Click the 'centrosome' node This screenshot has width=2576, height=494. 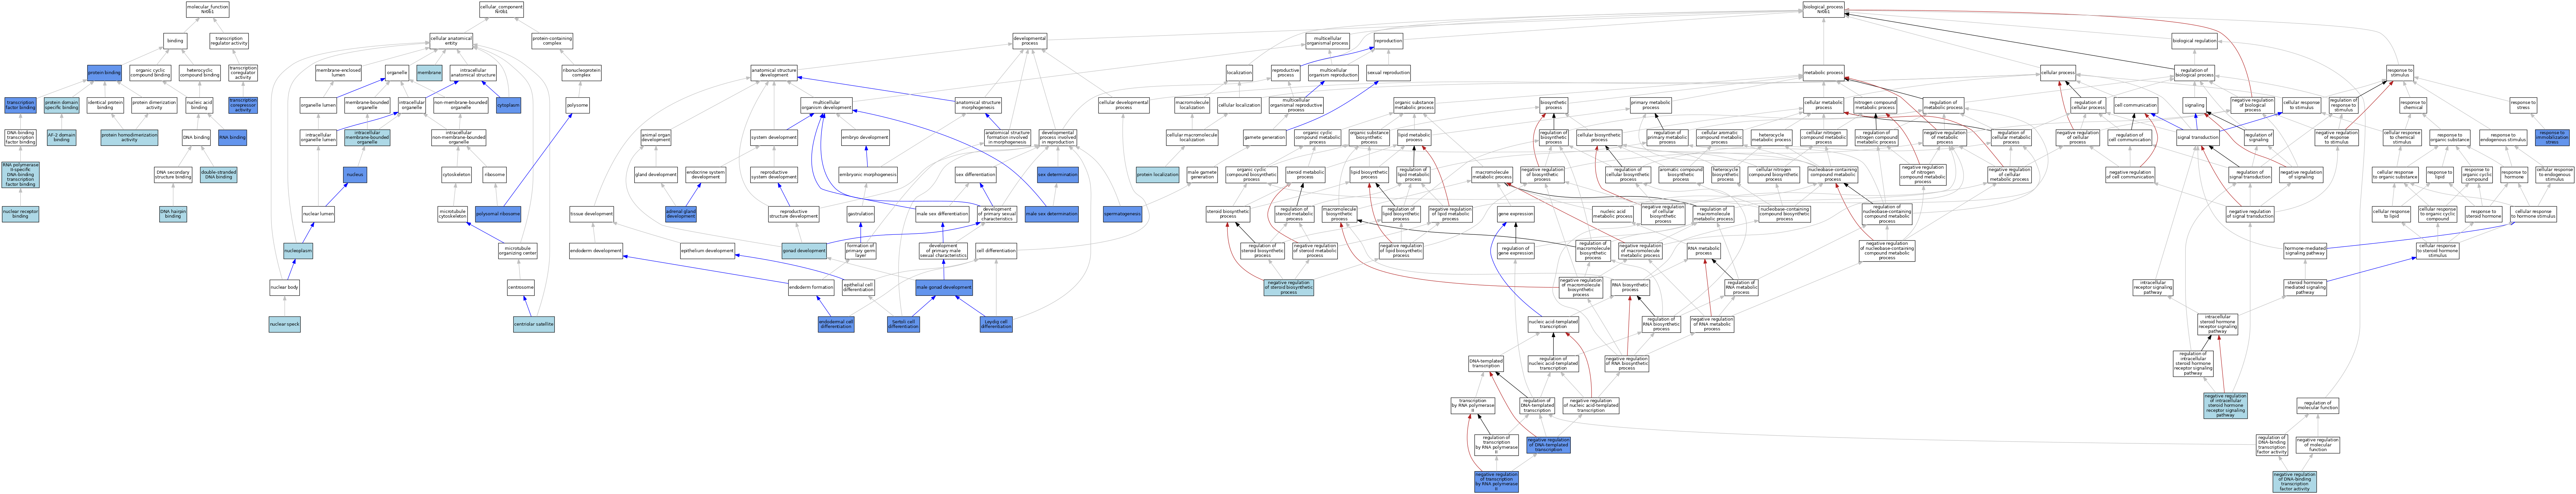click(x=520, y=288)
